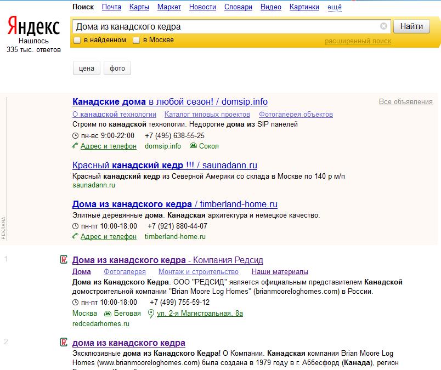Open ad 'Канадские дома в любой сезон!'
441x370 pixels.
point(170,101)
